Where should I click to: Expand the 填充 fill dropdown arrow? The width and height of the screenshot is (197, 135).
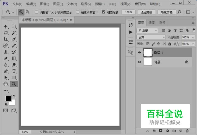point(193,44)
